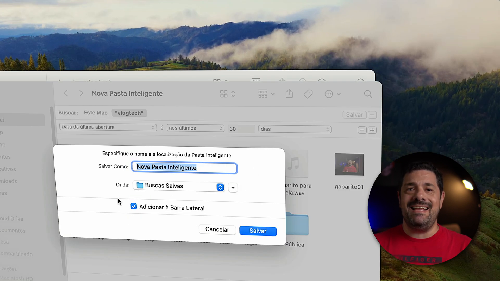This screenshot has width=500, height=281.
Task: Click the gabarito01 file name
Action: [x=349, y=187]
